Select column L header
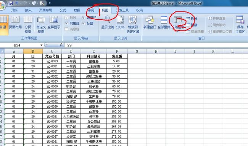The image size is (248, 146). 232,51
